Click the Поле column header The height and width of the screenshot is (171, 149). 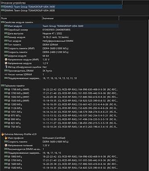tap(4, 19)
